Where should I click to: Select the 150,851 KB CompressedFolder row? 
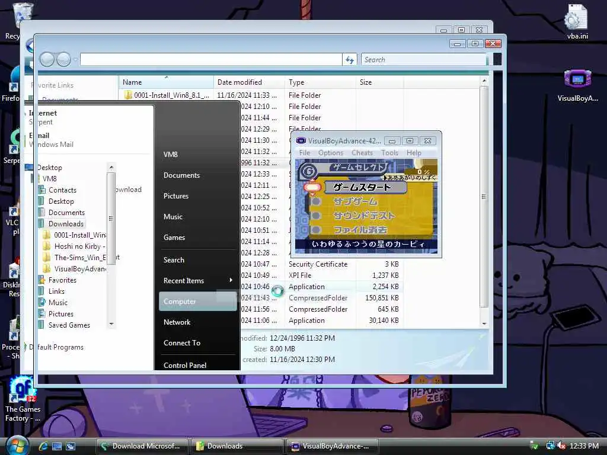point(321,298)
